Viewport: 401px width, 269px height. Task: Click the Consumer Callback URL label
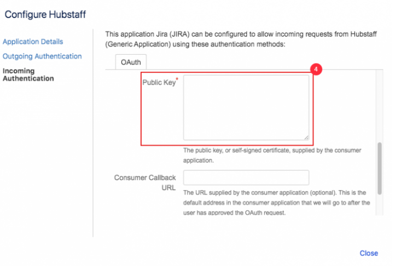click(x=145, y=182)
